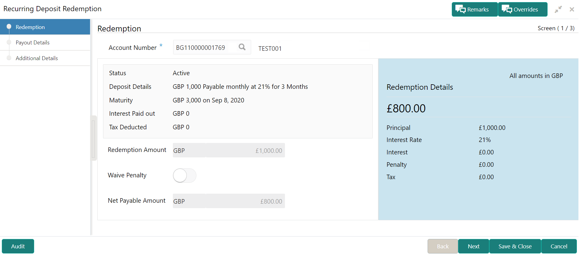The height and width of the screenshot is (255, 579).
Task: Enable the Waive Penalty switch
Action: coord(184,176)
